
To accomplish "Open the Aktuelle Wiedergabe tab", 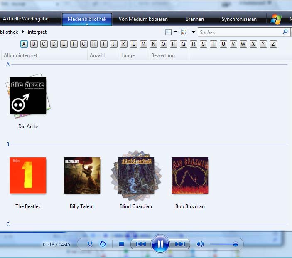I will 25,19.
